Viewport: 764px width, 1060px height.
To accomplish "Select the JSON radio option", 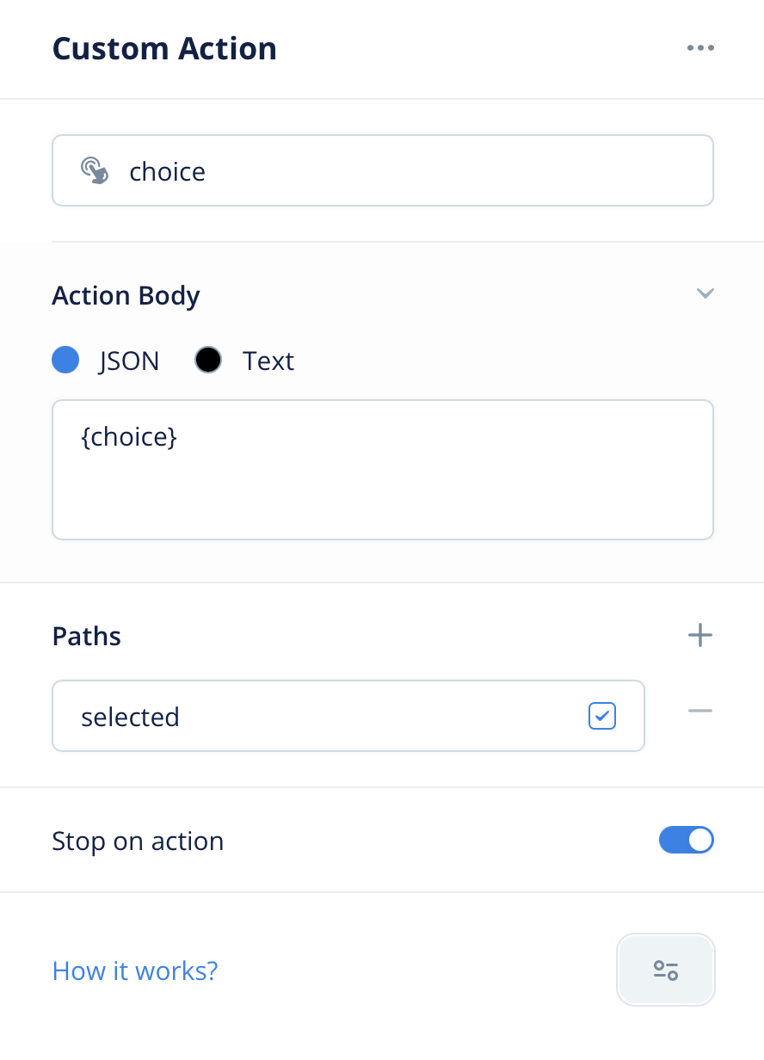I will [65, 361].
